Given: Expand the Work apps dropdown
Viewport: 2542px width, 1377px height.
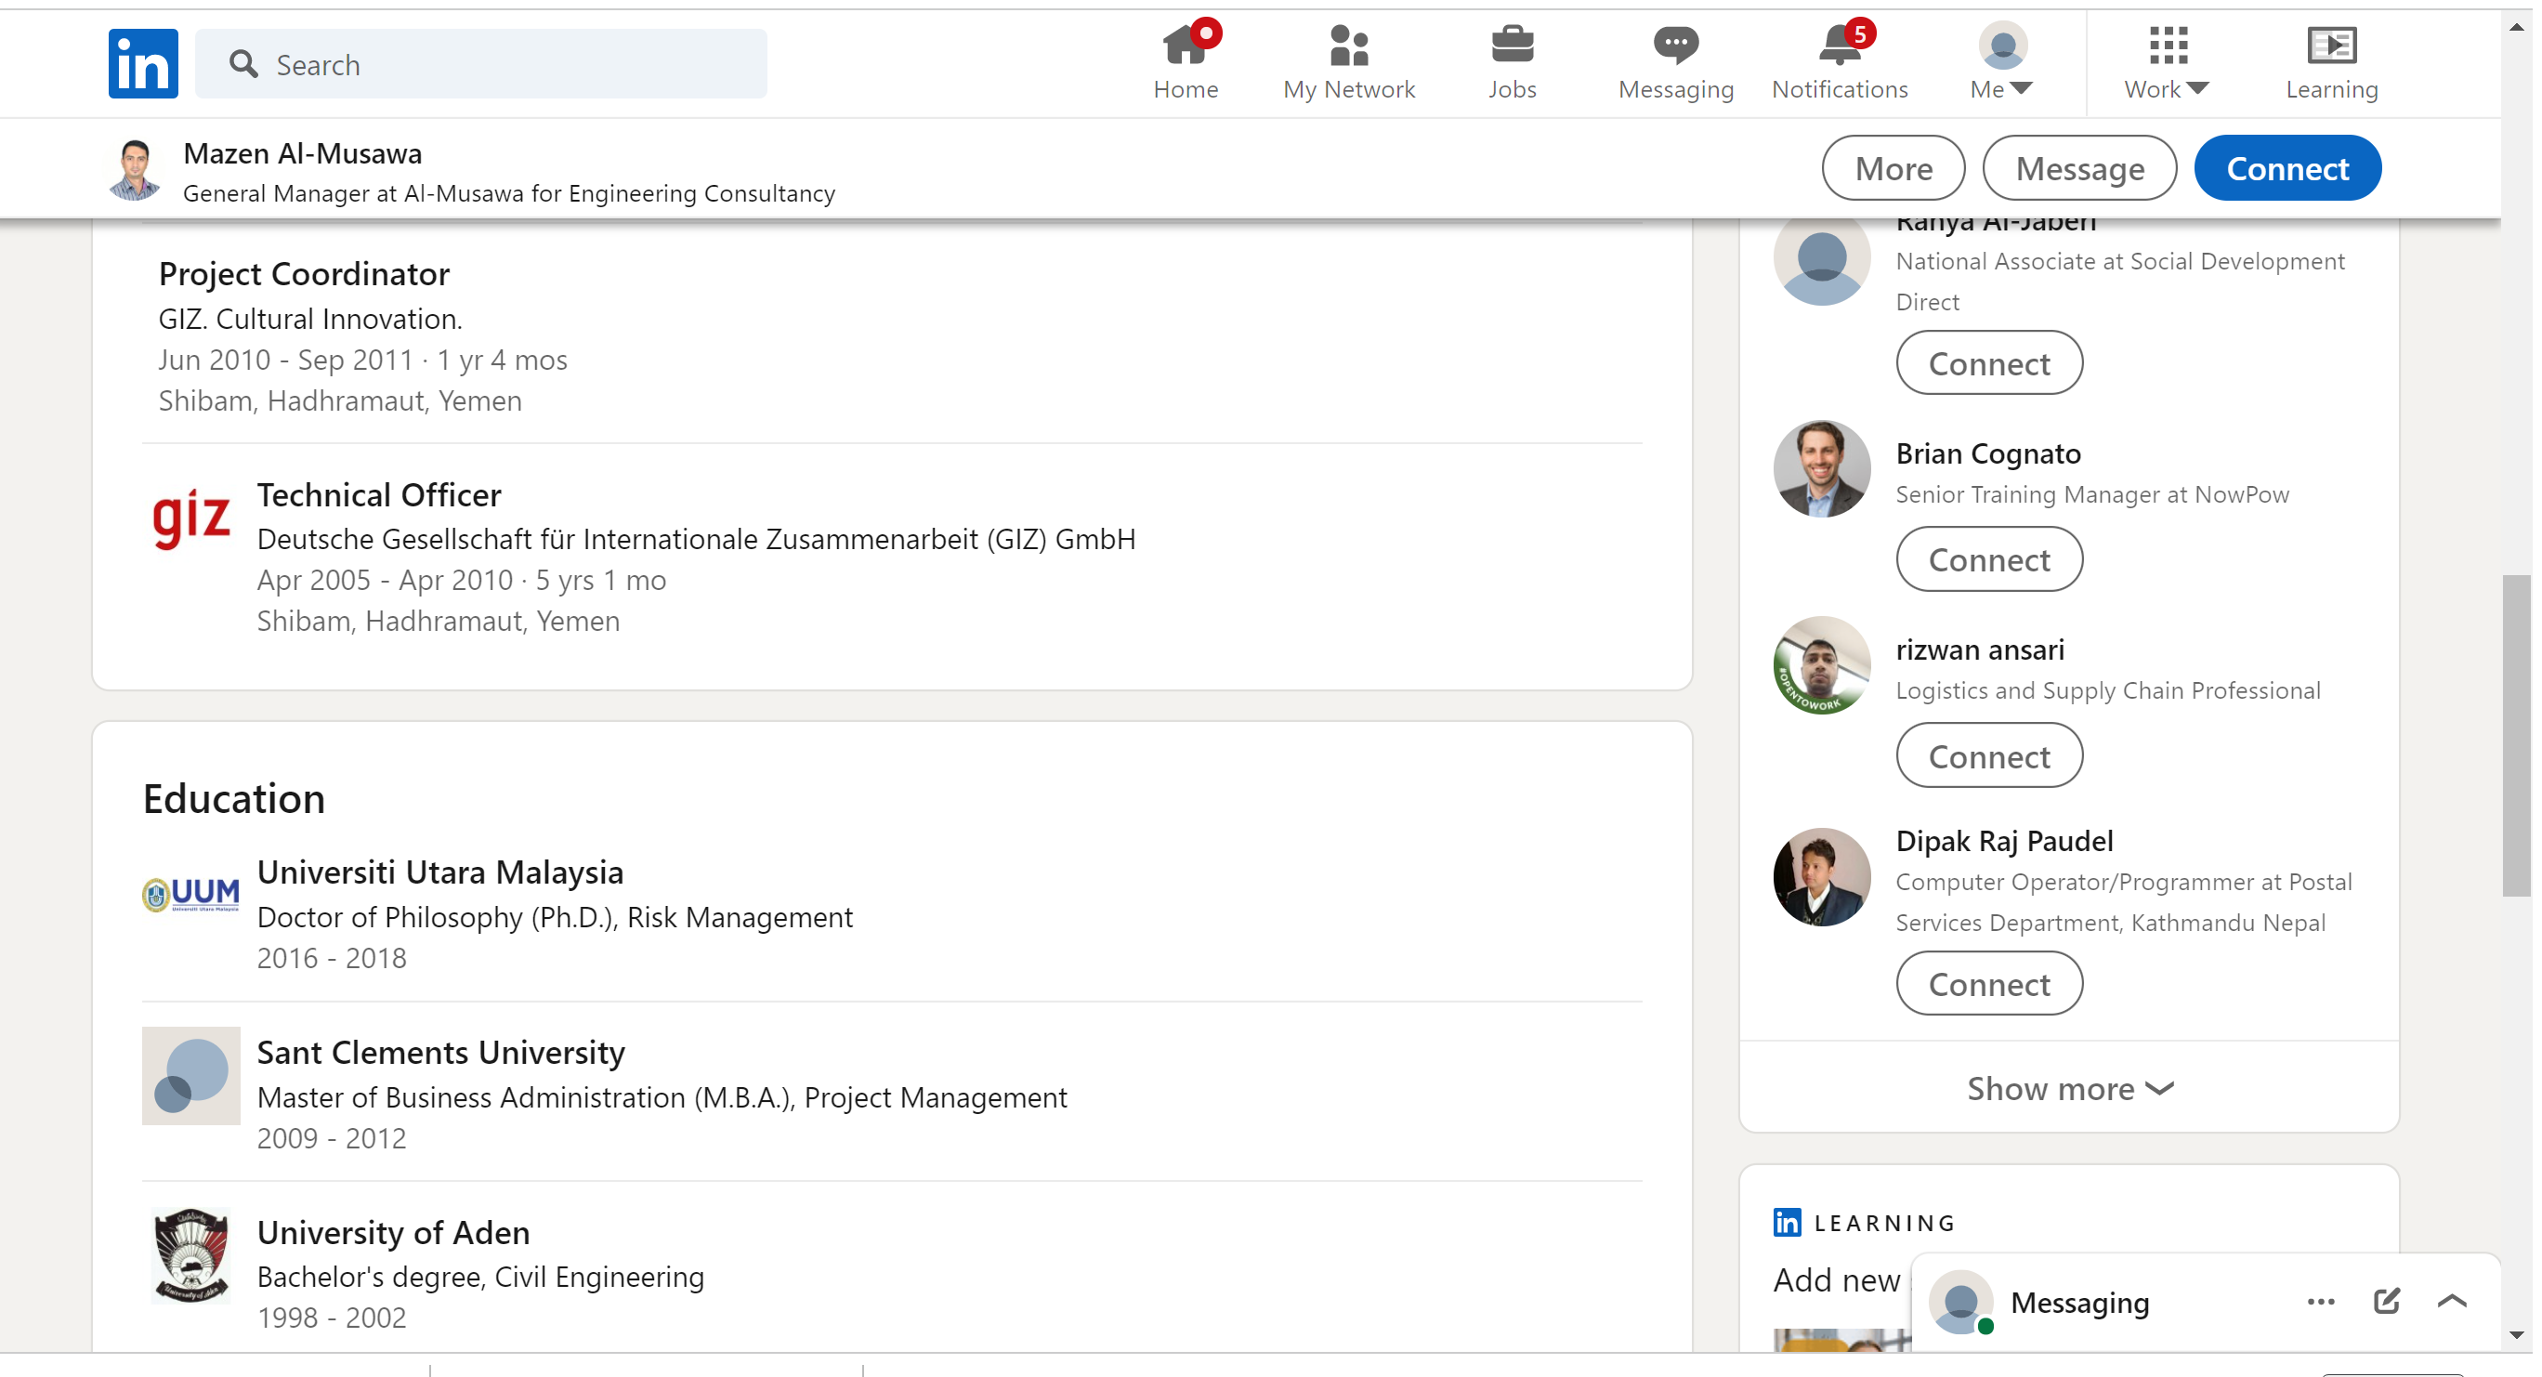Looking at the screenshot, I should click(2166, 62).
